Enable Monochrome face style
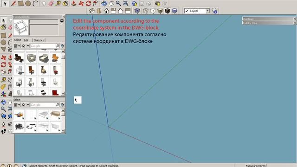Image resolution: width=297 pixels, height=167 pixels. point(174,11)
